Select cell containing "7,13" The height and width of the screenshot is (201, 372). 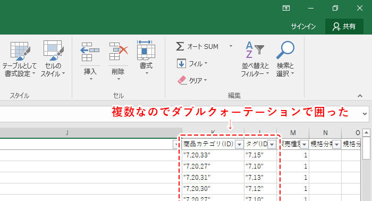(x=260, y=178)
